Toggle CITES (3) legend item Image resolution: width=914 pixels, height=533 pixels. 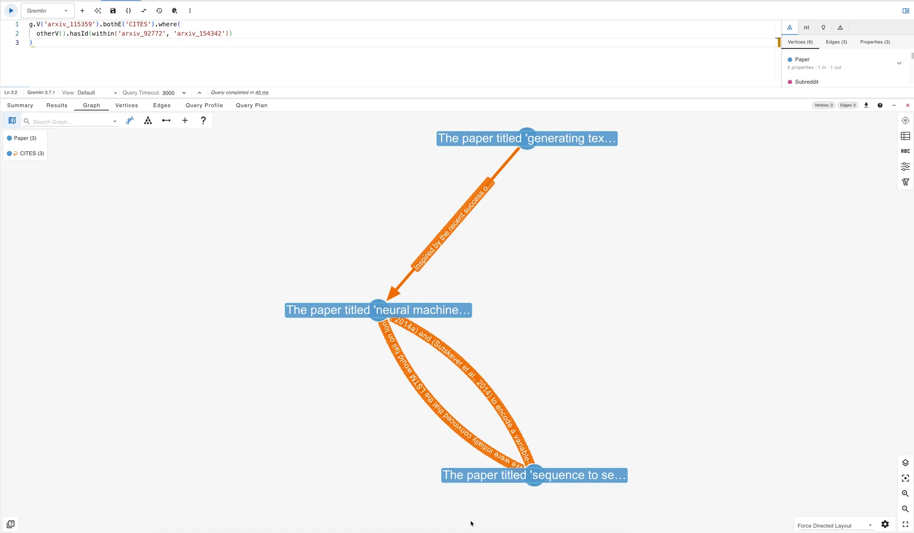[x=26, y=153]
